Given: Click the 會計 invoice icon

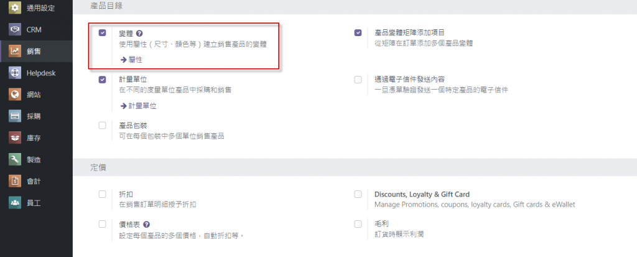Looking at the screenshot, I should pos(15,181).
